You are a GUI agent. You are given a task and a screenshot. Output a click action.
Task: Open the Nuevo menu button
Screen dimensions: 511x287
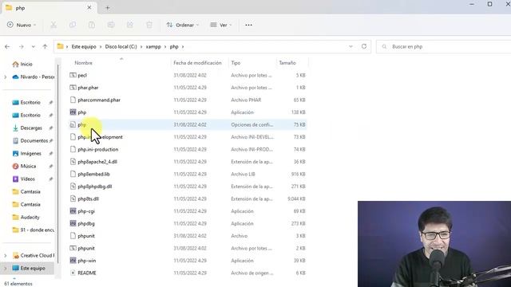22,25
